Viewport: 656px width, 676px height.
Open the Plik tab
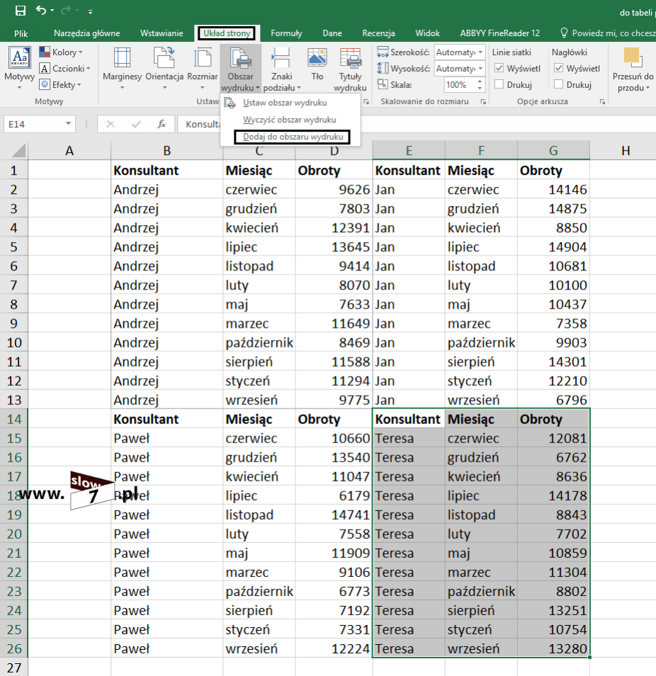pyautogui.click(x=21, y=33)
